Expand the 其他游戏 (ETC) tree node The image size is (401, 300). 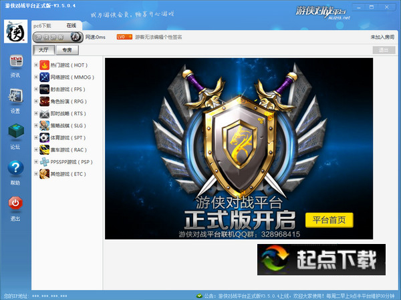click(x=36, y=174)
